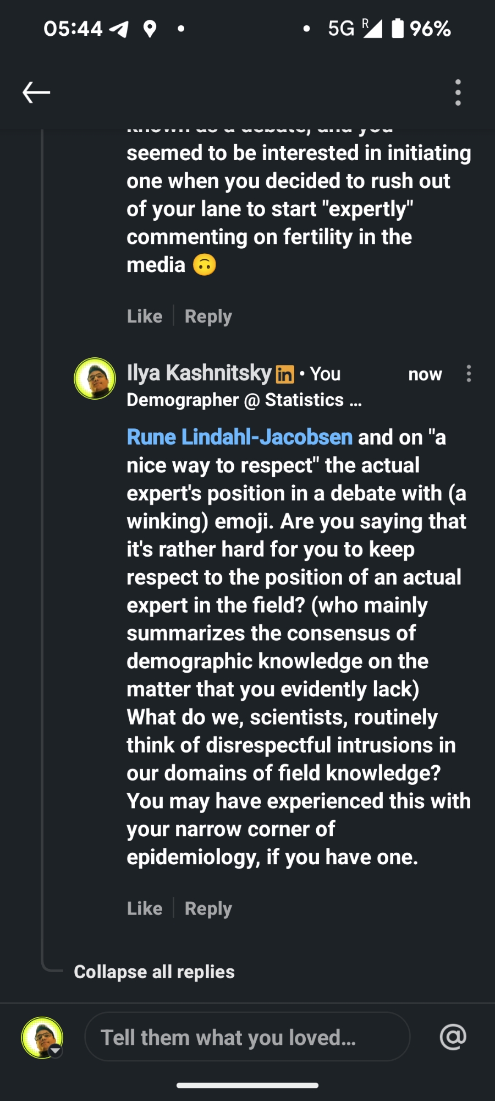The width and height of the screenshot is (495, 1101).
Task: Tap the Telegram status bar icon
Action: (119, 29)
